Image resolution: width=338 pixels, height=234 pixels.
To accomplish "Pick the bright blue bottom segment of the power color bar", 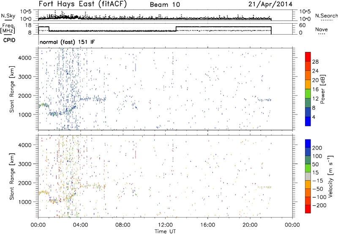I will click(x=308, y=121).
